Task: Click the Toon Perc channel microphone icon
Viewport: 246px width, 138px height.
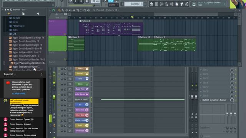Action: 87,89
